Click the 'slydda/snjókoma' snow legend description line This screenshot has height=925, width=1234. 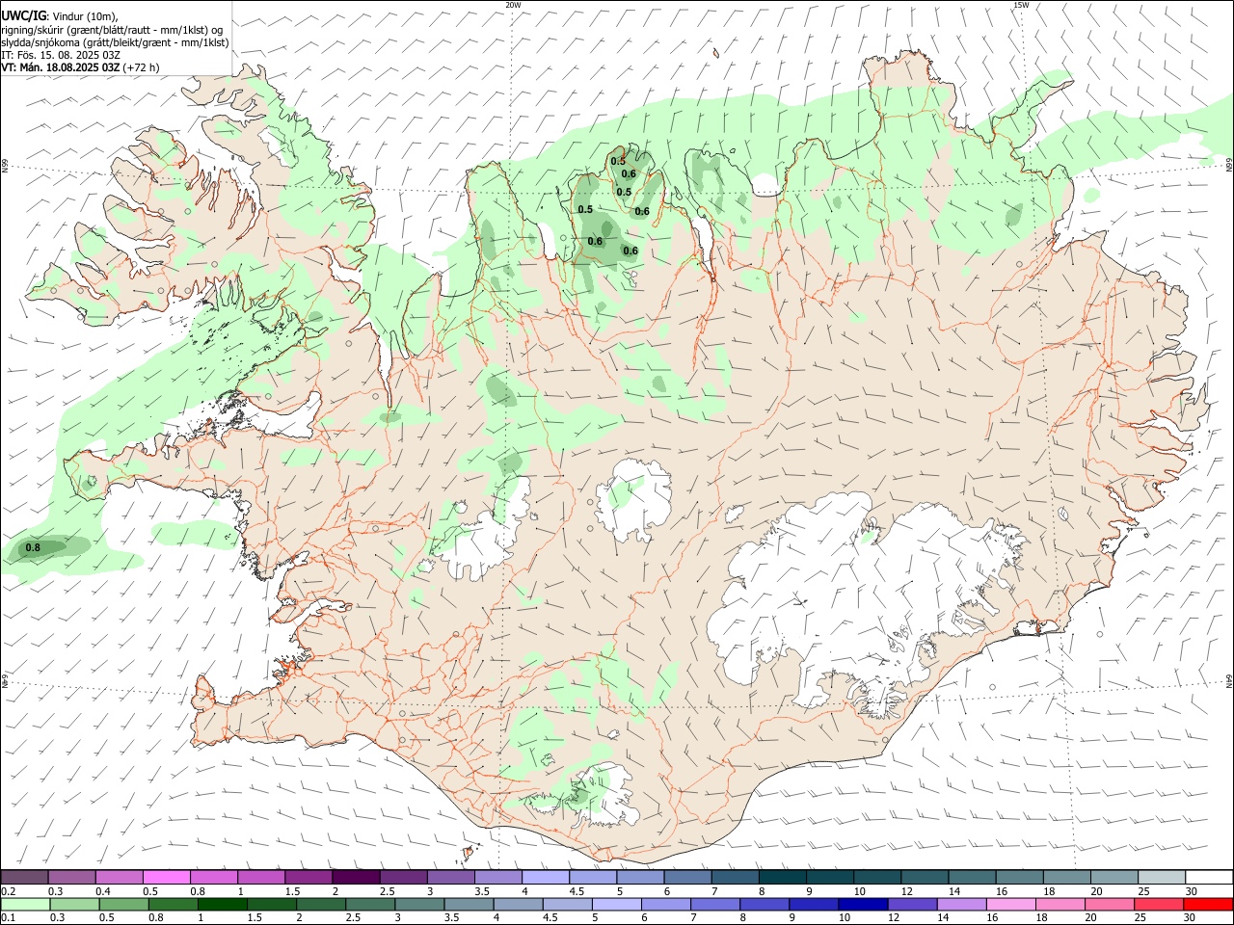[x=115, y=42]
